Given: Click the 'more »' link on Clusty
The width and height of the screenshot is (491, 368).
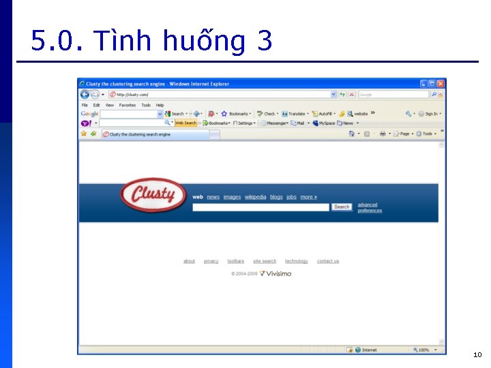Looking at the screenshot, I should (x=308, y=197).
